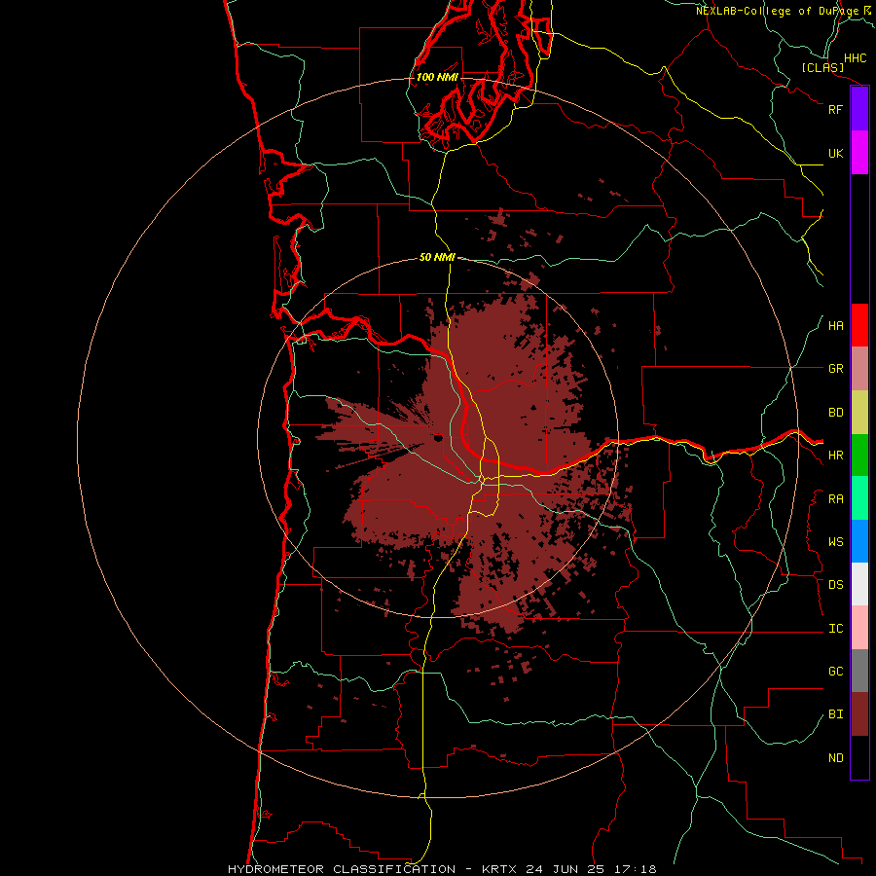
Task: Select the GC gray legend swatch
Action: pos(859,671)
